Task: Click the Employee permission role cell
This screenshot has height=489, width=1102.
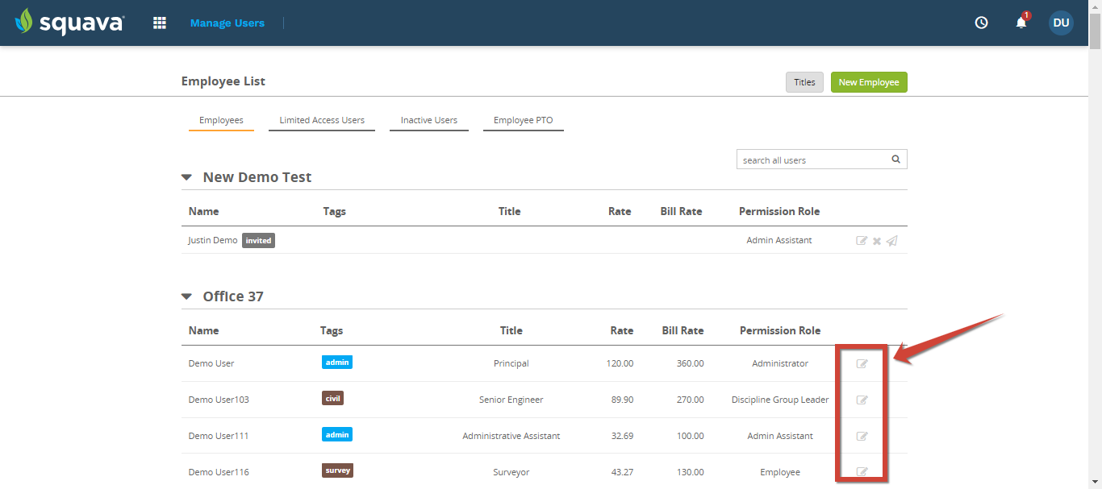Action: point(780,472)
